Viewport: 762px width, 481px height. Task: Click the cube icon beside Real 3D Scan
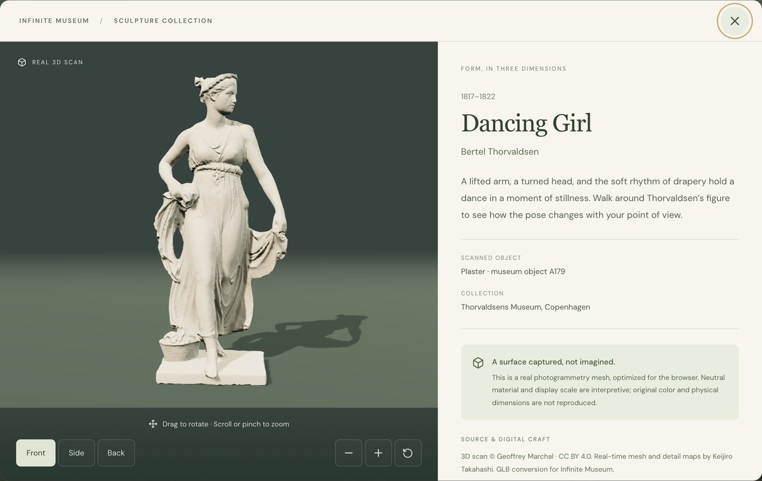(22, 62)
